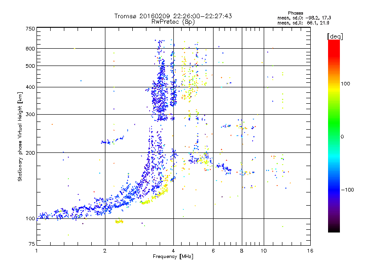Click the 'Frequency [MHz]' axis label

(173, 257)
